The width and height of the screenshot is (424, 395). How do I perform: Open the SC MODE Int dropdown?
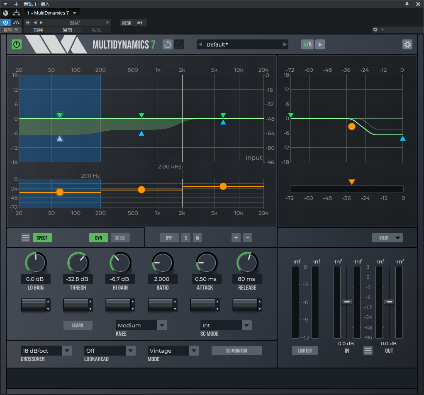point(226,325)
